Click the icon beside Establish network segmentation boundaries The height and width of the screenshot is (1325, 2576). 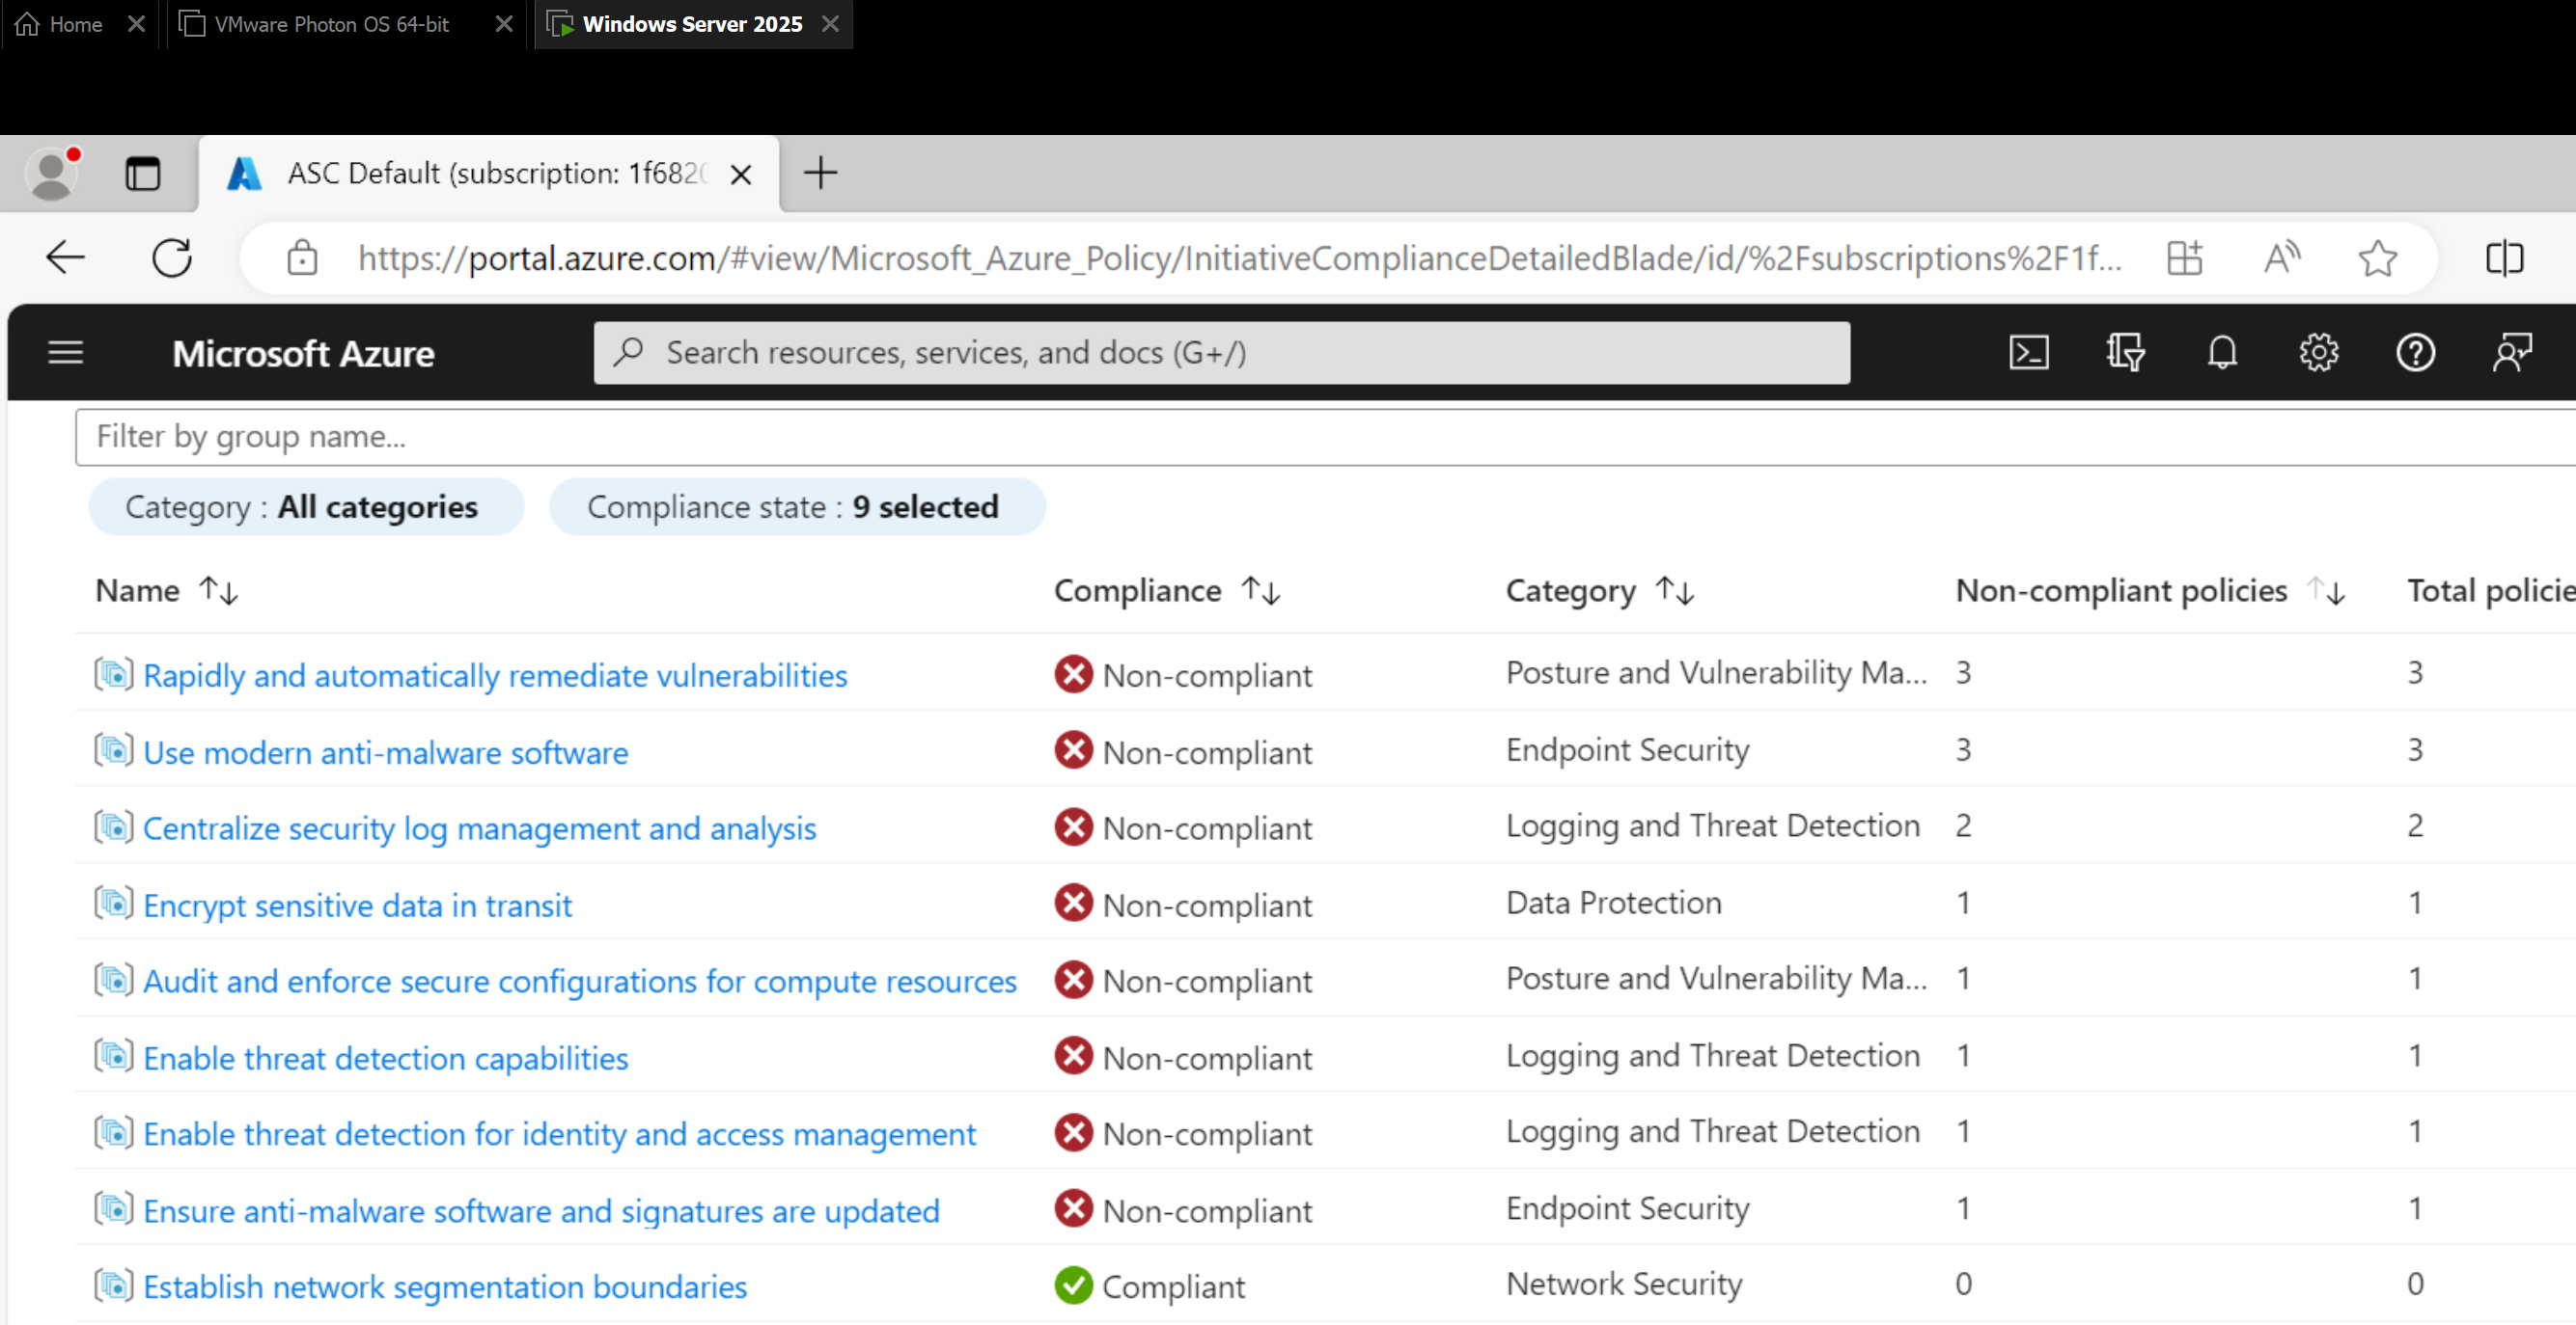(114, 1286)
